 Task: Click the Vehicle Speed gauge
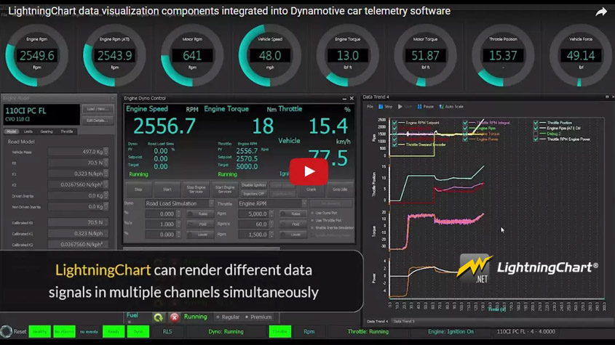(270, 55)
